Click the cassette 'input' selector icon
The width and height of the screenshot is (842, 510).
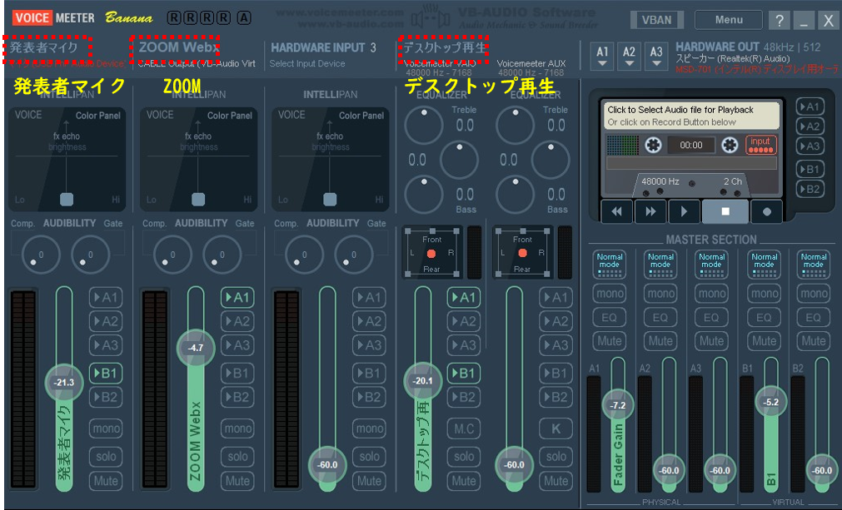pyautogui.click(x=761, y=145)
